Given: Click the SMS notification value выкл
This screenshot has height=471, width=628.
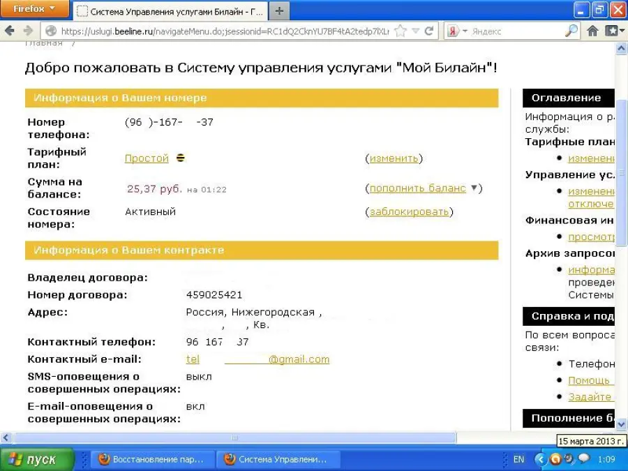Looking at the screenshot, I should pos(199,377).
